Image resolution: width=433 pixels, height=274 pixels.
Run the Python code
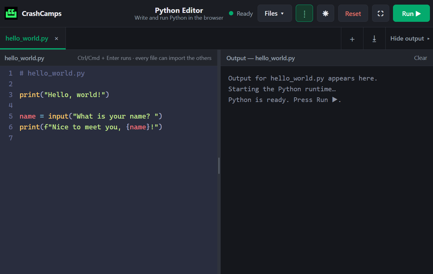click(411, 13)
